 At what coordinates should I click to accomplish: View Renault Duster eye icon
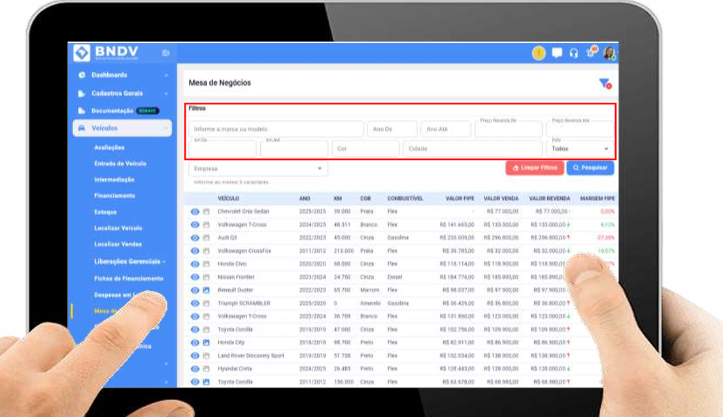[x=195, y=290]
